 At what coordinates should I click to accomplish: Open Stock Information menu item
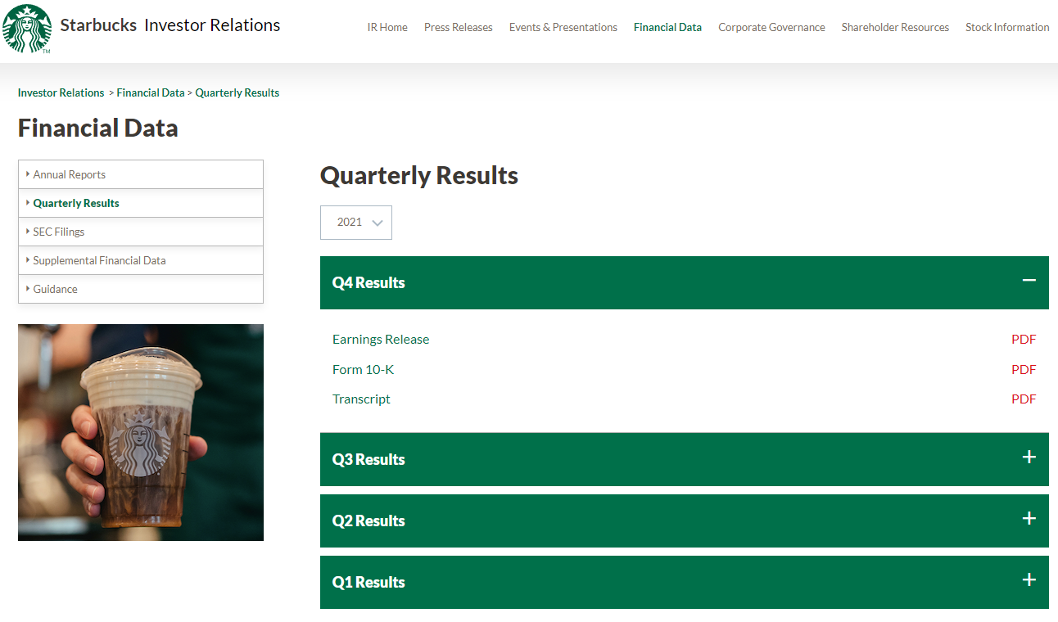point(1007,27)
